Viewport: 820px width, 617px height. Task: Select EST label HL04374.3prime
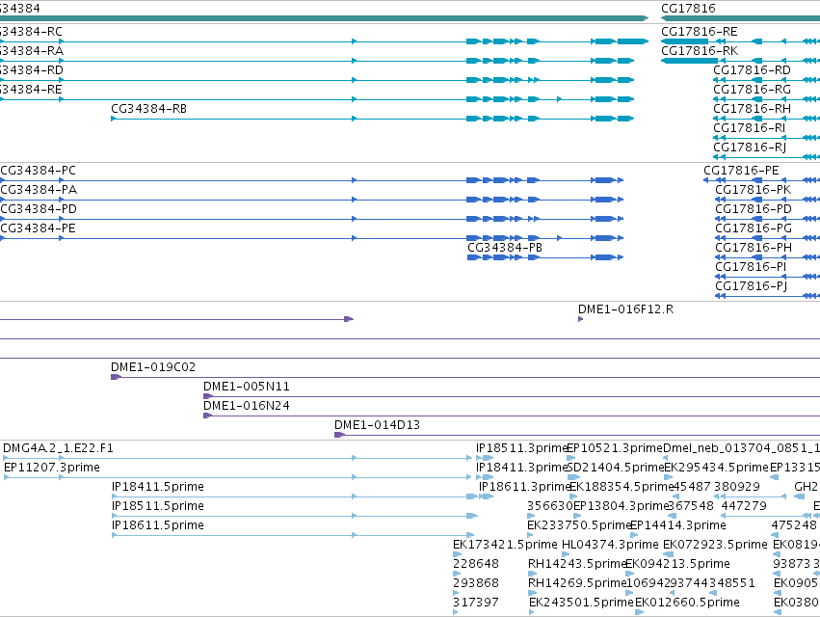point(610,545)
